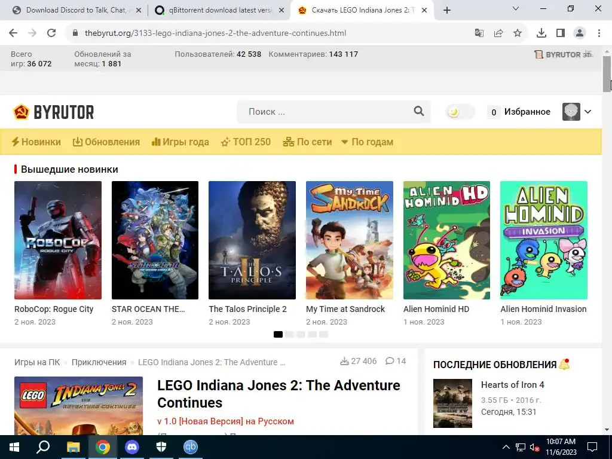Click the browser address bar URL
612x459 pixels.
[x=215, y=33]
